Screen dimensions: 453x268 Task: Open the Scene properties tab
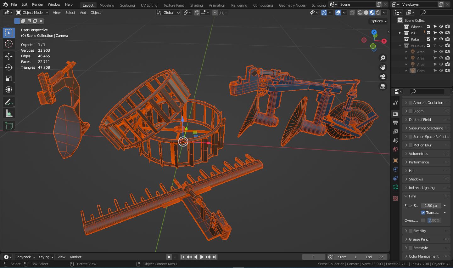[x=395, y=140]
